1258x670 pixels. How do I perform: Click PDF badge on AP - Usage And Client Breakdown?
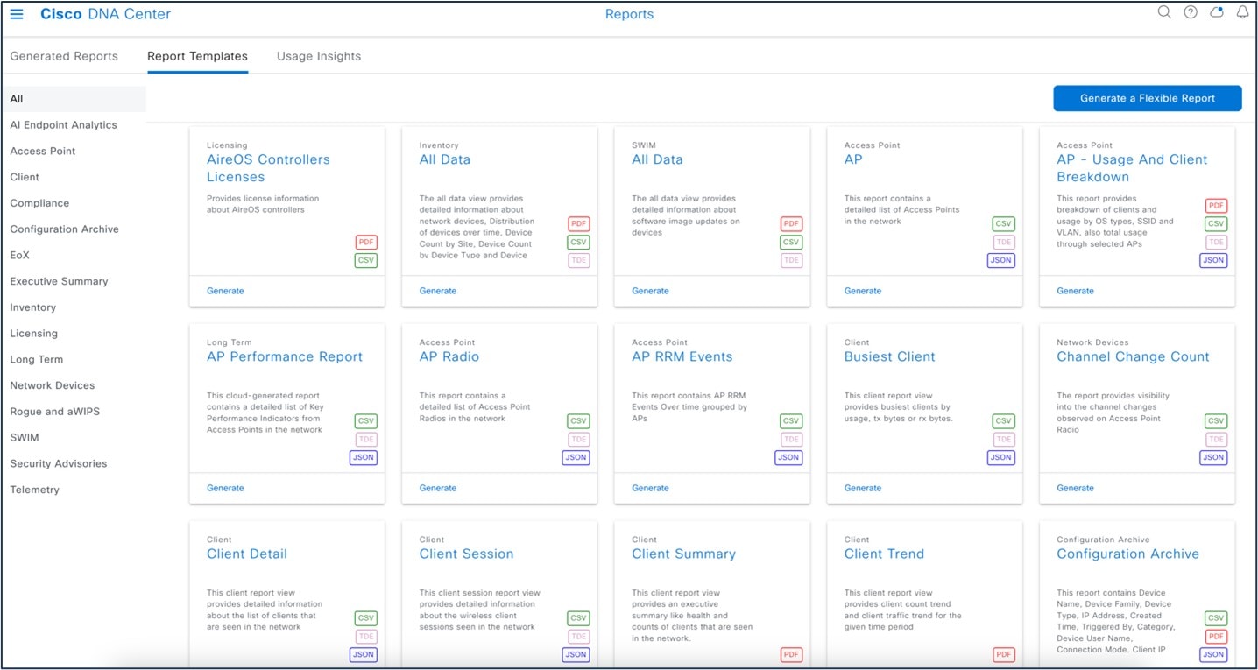[1216, 206]
